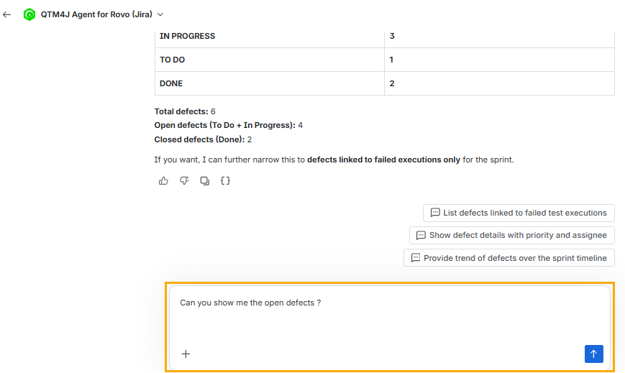
Task: Click the QTM4J green agent logo
Action: (x=29, y=15)
